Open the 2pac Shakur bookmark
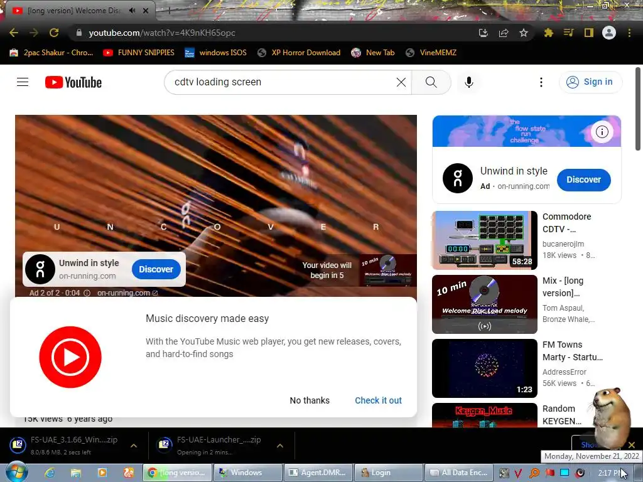Viewport: 643px width, 482px height. point(51,53)
